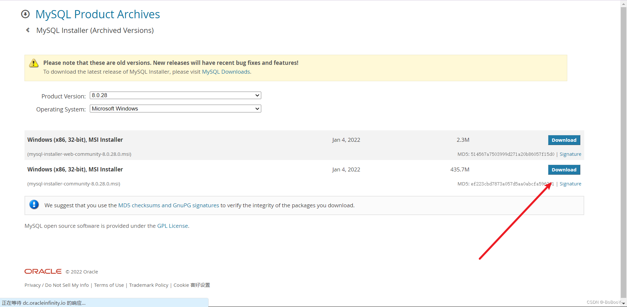The width and height of the screenshot is (627, 307).
Task: Click the 435.7M file size value
Action: 460,169
